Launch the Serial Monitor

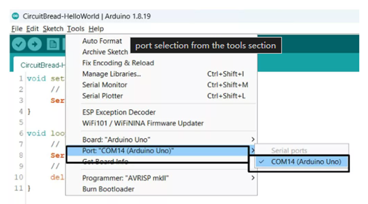click(x=161, y=85)
